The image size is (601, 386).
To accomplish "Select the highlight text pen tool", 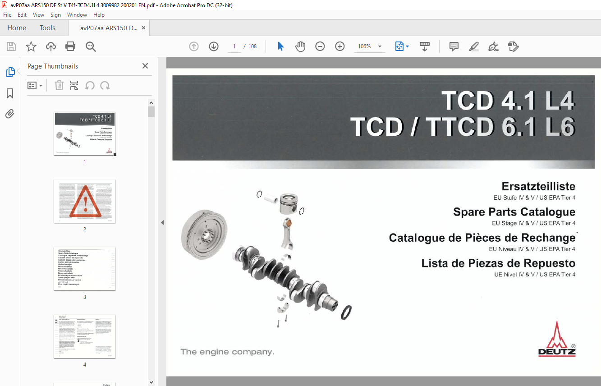I will (x=474, y=46).
